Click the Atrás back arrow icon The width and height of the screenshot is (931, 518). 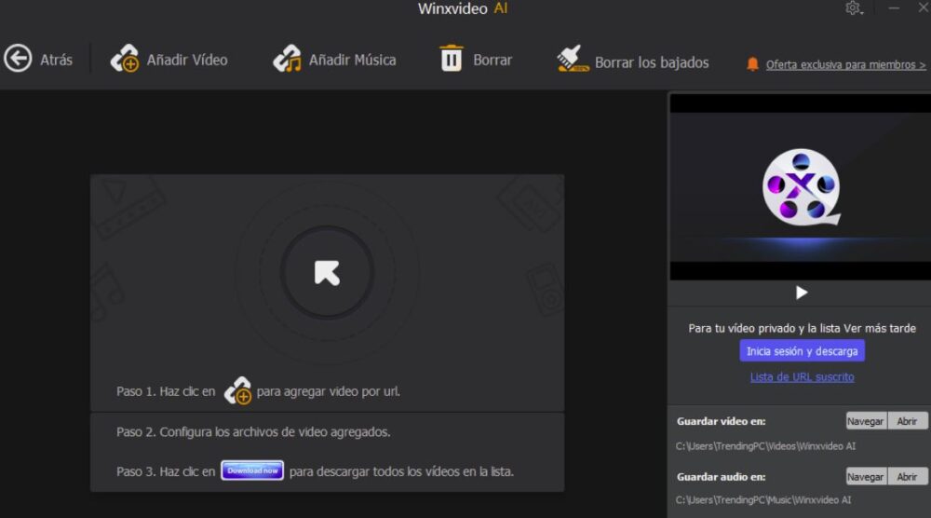[x=18, y=59]
